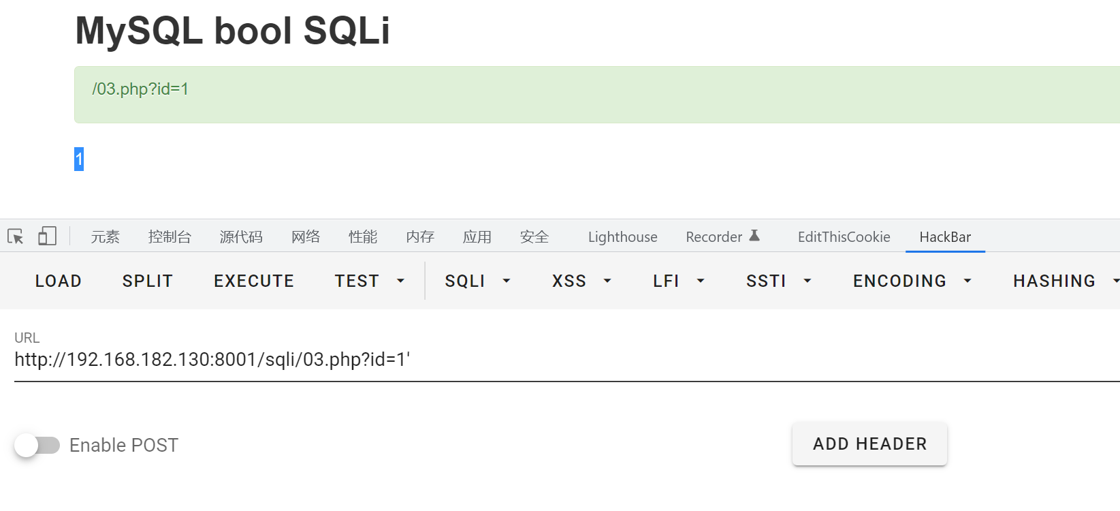This screenshot has width=1120, height=511.
Task: Click the ADD HEADER button
Action: (x=869, y=444)
